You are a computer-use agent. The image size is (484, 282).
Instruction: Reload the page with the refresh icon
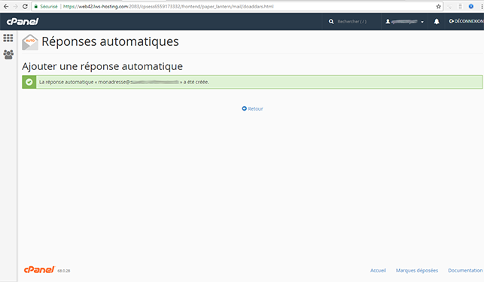click(x=25, y=7)
